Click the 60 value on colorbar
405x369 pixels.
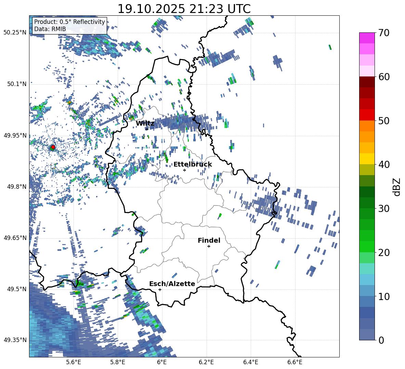pos(384,77)
